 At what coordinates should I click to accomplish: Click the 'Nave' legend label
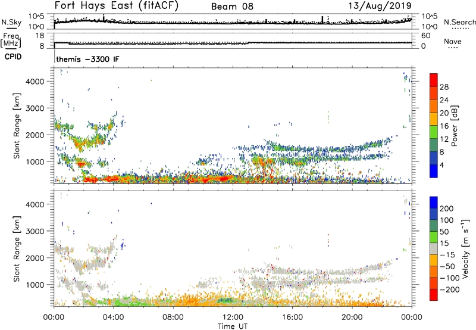point(453,41)
